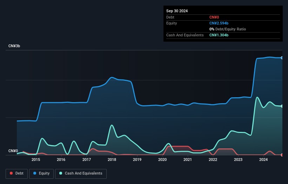This screenshot has width=288, height=184.
Task: Click the 2016 x-axis label
Action: 61,160
